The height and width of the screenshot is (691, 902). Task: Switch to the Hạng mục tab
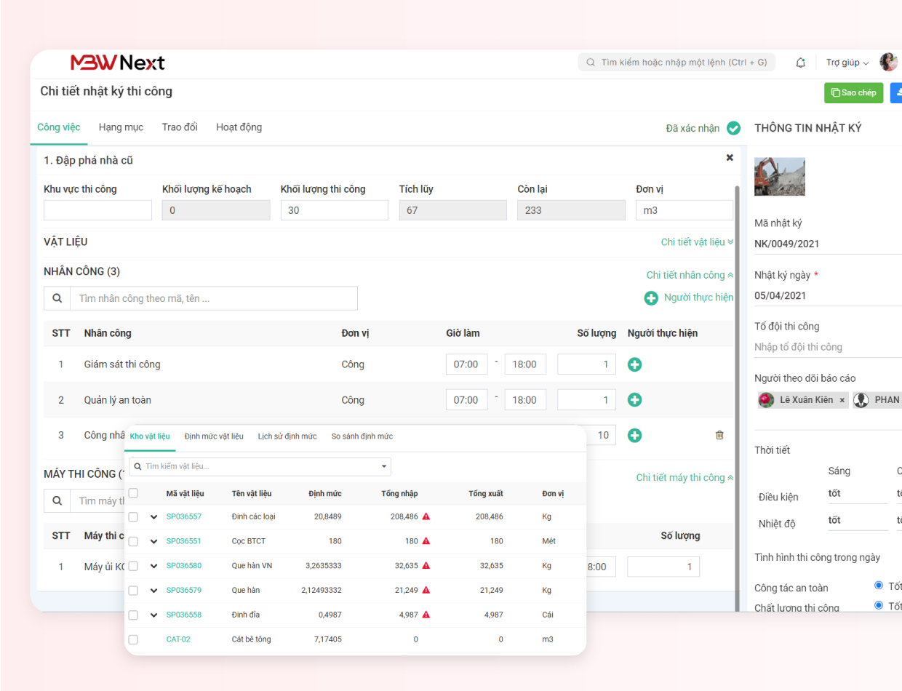click(121, 127)
